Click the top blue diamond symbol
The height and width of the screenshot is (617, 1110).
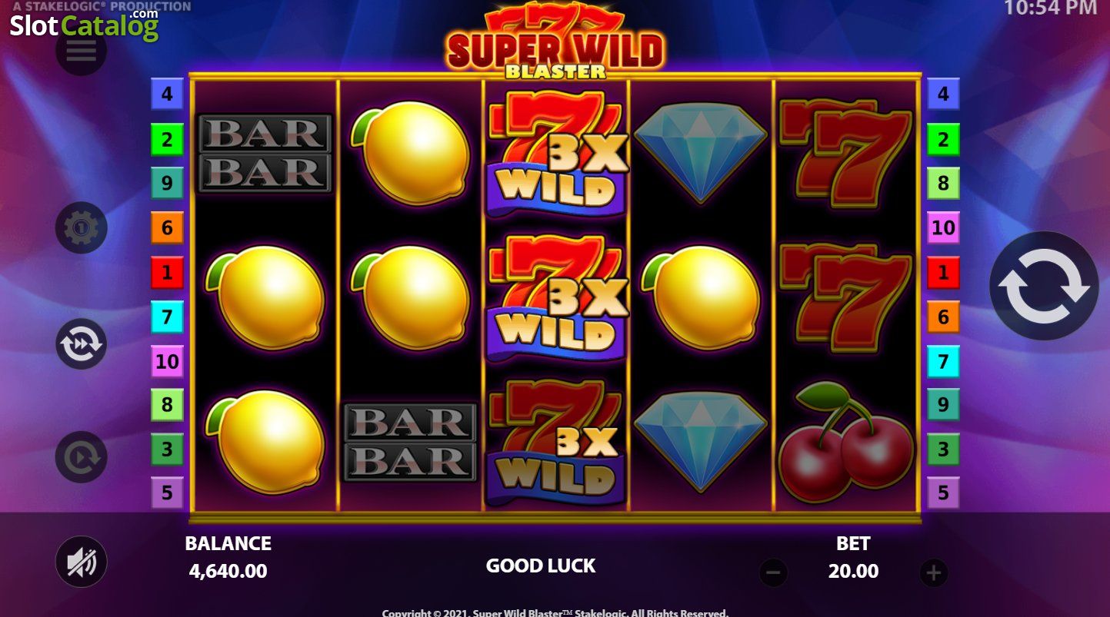[701, 153]
